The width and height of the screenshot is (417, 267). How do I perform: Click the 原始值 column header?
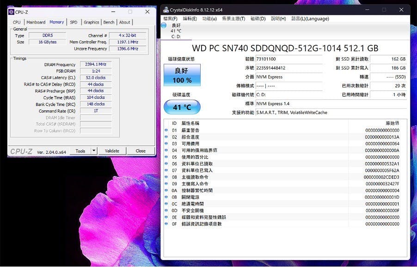pos(392,123)
